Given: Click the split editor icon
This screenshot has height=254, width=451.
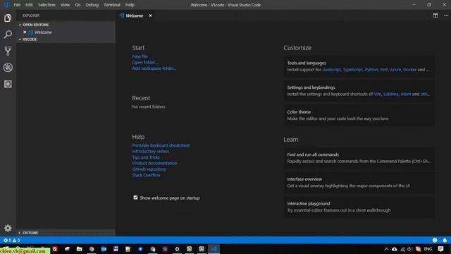Looking at the screenshot, I should pyautogui.click(x=435, y=16).
